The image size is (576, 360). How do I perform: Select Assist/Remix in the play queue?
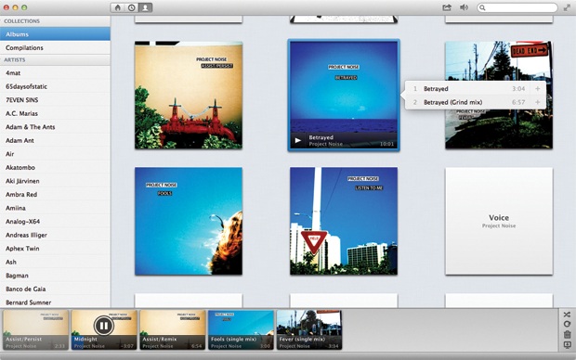(173, 329)
